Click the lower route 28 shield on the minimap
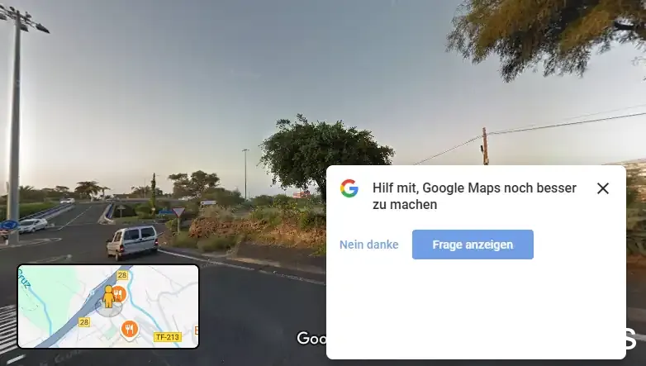Screen dimensions: 646x366 (84, 322)
